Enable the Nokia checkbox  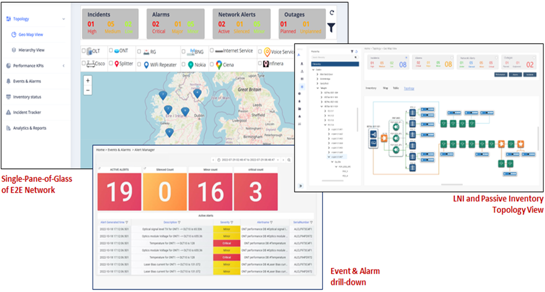(x=184, y=64)
